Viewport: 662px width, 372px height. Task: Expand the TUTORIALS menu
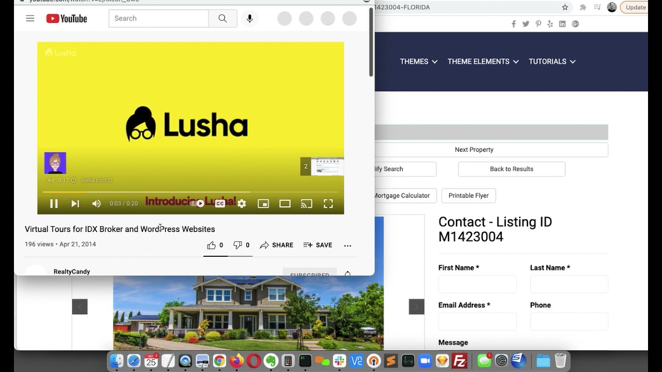pos(552,61)
